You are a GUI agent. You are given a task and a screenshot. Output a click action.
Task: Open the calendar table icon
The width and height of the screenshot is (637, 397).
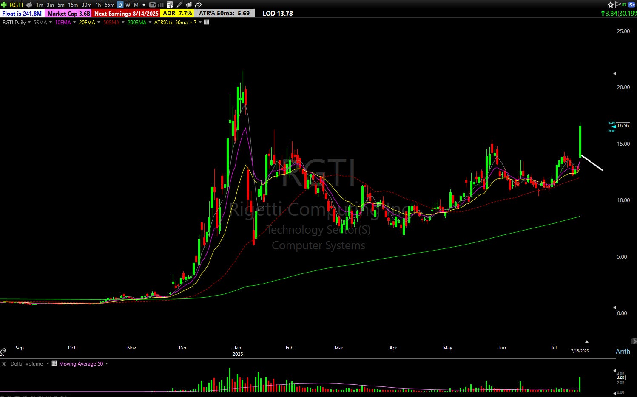click(x=170, y=5)
